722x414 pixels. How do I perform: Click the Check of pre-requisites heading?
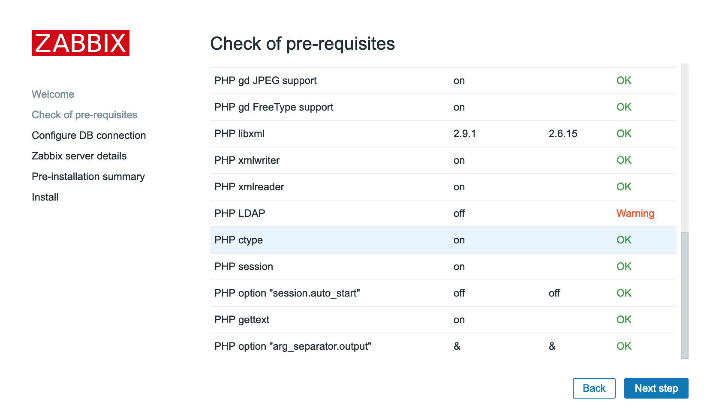[x=302, y=44]
